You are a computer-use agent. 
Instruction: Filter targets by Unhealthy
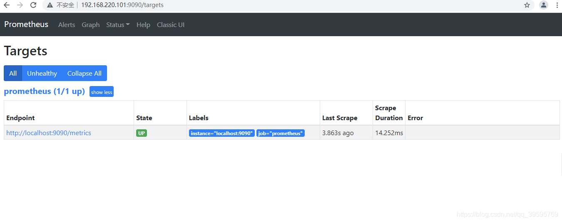pyautogui.click(x=42, y=73)
